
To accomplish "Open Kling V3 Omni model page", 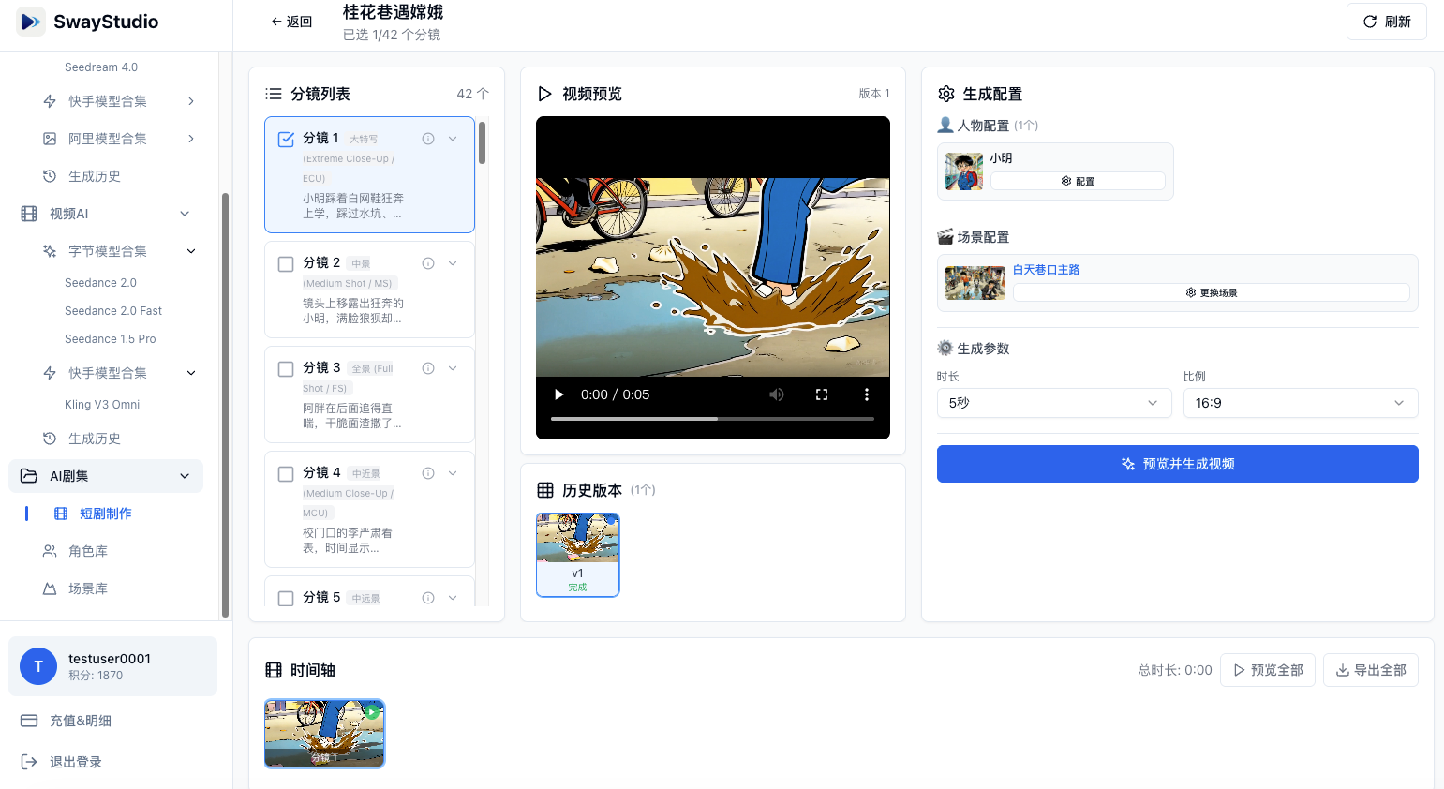I will coord(102,405).
